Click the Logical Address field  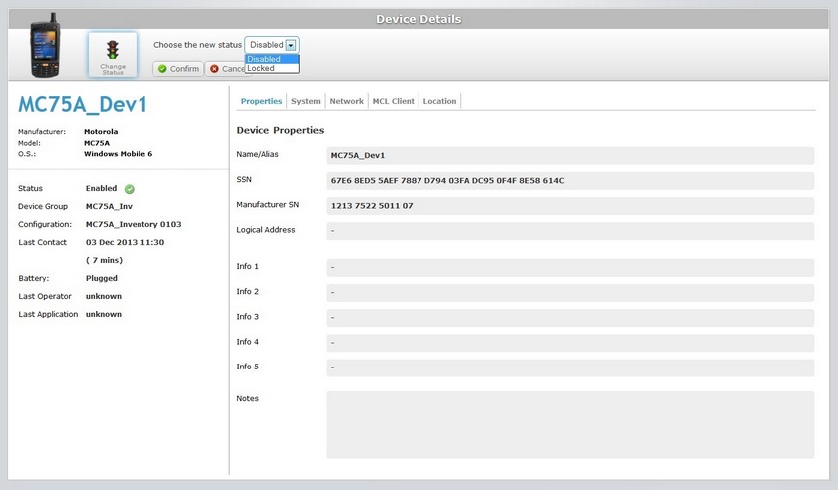coord(570,231)
